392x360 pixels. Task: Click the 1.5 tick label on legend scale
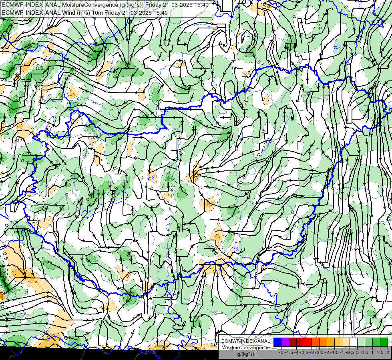pos(380,352)
